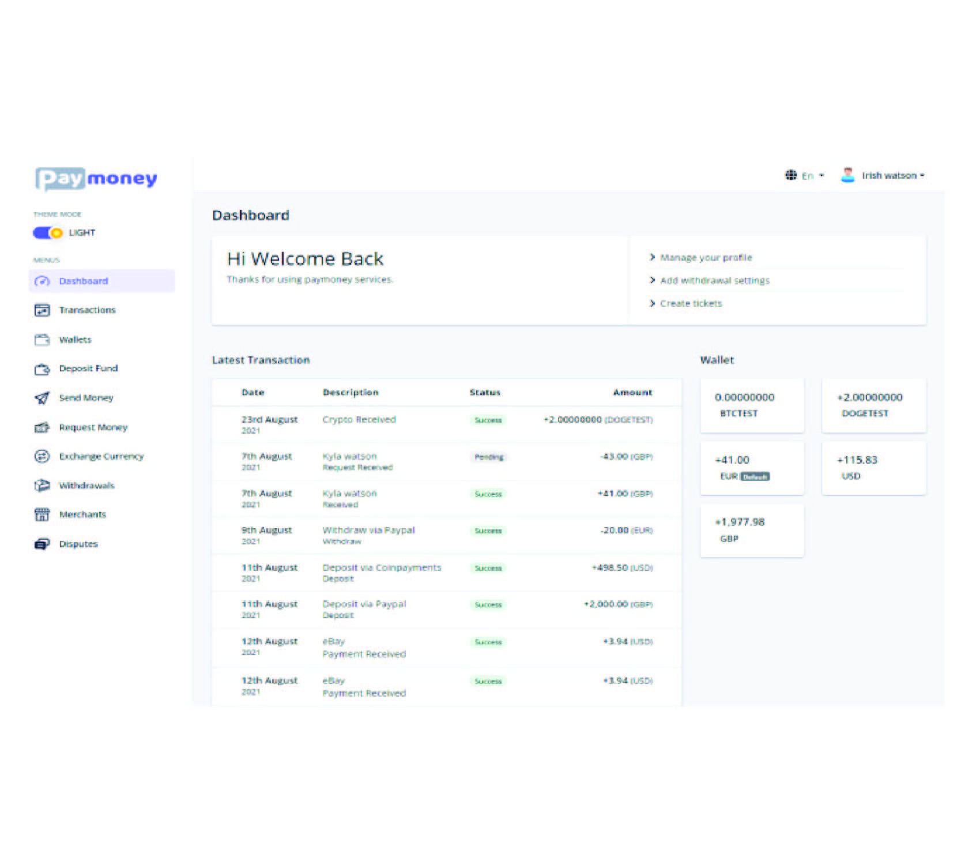Open the Irish watson account dropdown
This screenshot has width=961, height=865.
tap(892, 175)
